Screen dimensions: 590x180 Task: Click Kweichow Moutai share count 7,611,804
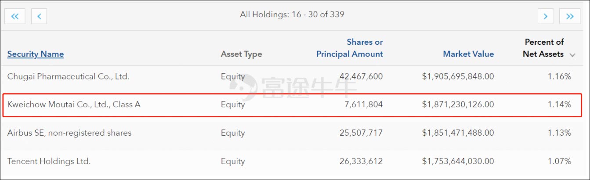tap(363, 104)
